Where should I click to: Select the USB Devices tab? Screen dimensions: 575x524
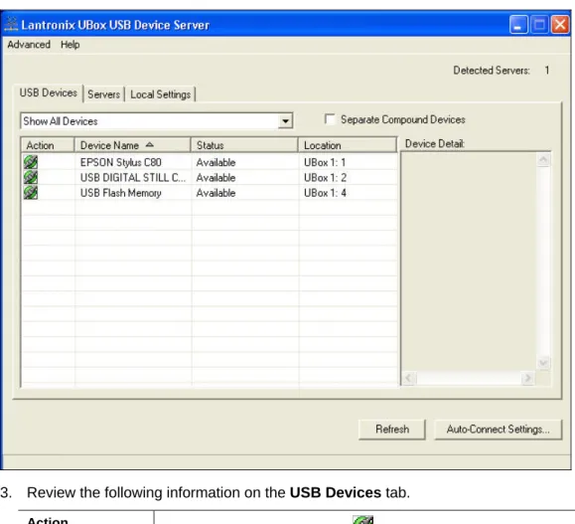tap(49, 92)
